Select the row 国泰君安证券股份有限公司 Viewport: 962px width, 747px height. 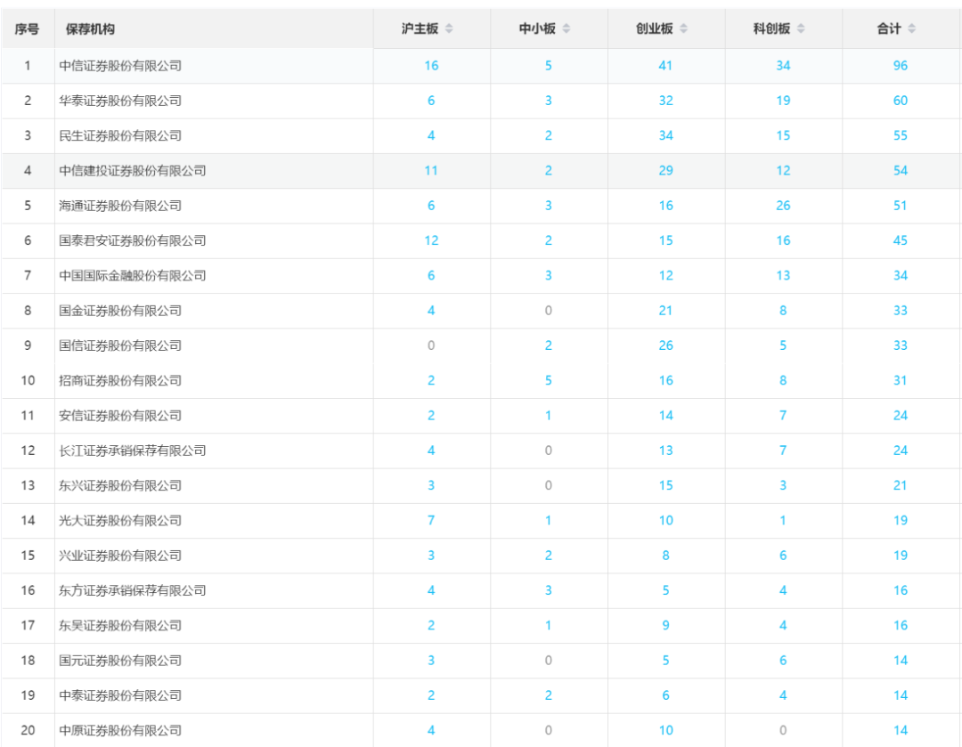click(481, 240)
